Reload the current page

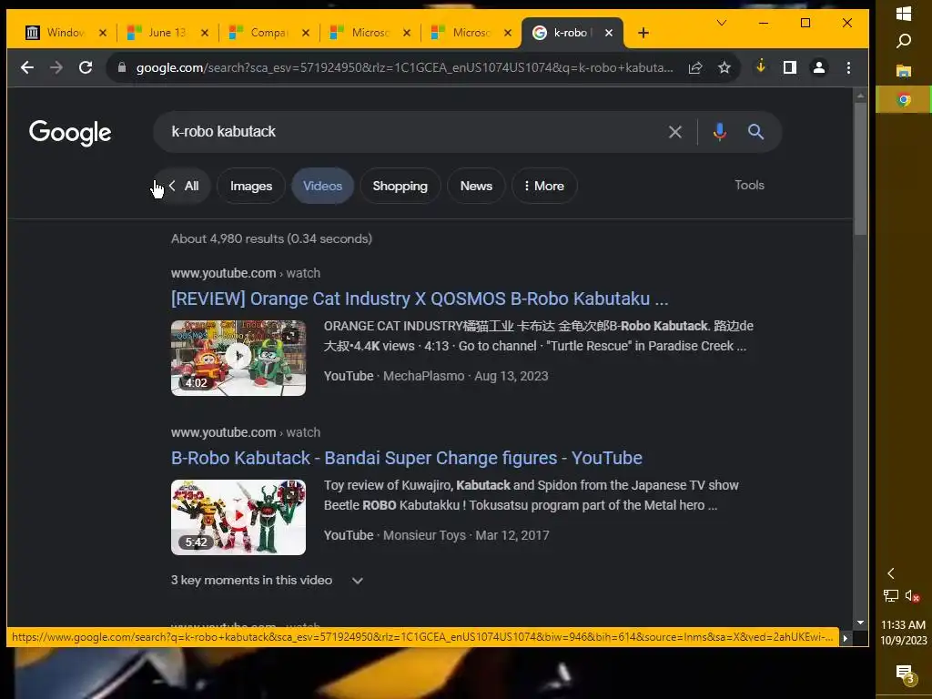pos(86,67)
